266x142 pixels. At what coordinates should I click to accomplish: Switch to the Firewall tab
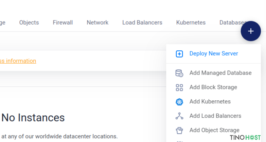click(x=63, y=22)
